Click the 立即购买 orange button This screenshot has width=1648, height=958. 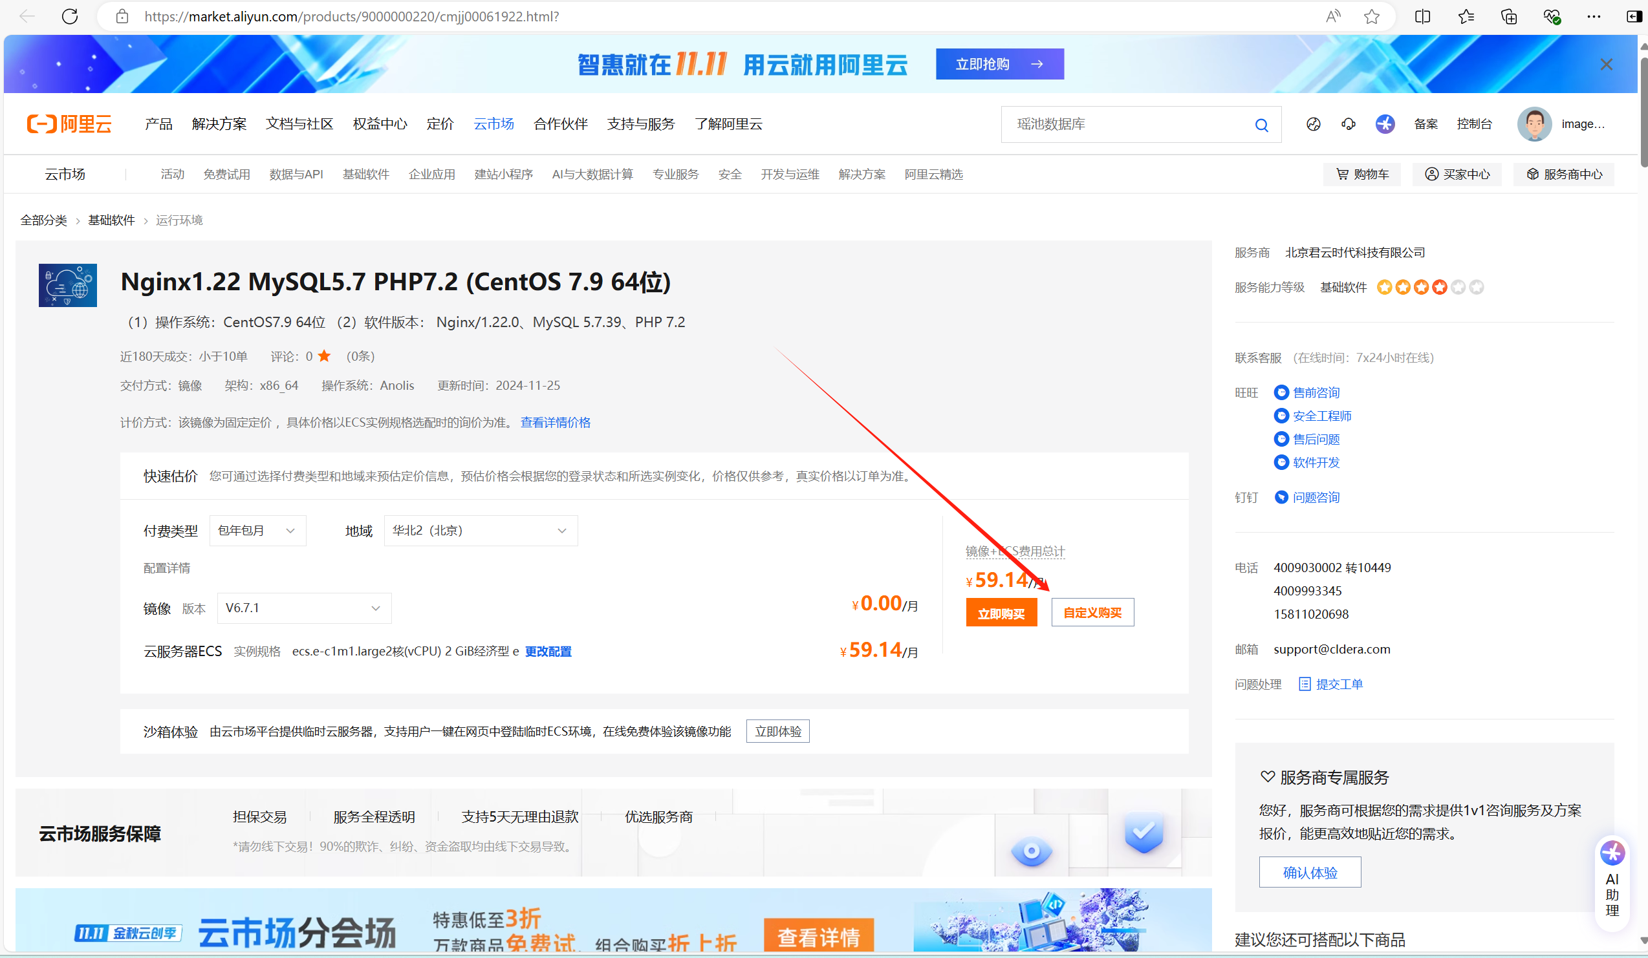(1001, 613)
